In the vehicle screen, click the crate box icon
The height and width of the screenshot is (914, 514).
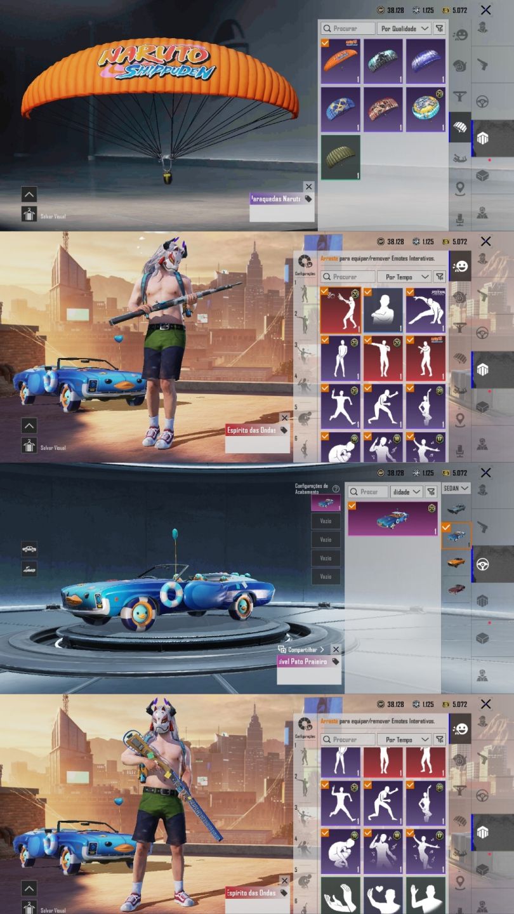[482, 638]
